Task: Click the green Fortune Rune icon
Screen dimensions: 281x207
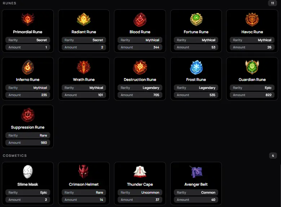Action: pyautogui.click(x=196, y=19)
